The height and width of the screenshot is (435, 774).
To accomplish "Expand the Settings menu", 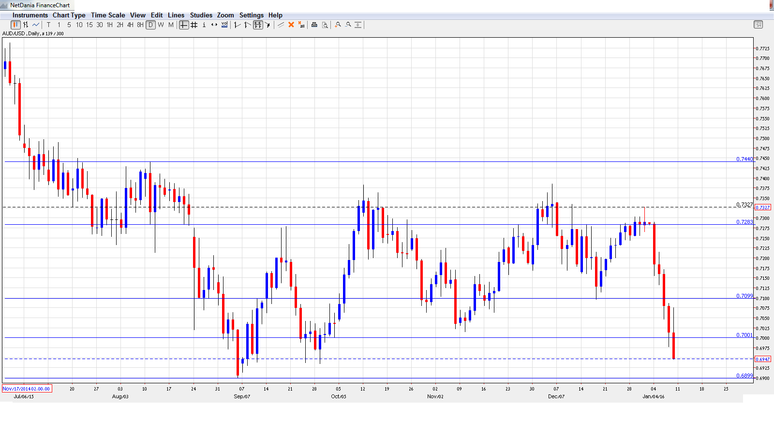I will pos(251,15).
